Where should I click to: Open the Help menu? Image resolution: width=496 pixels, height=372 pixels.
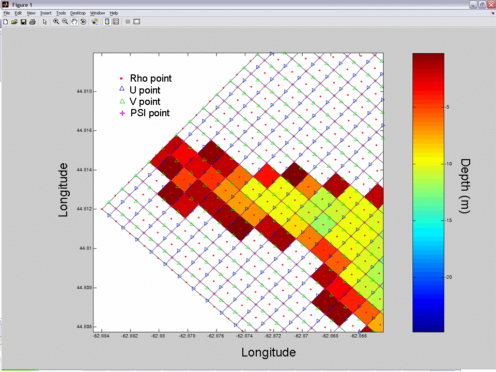pyautogui.click(x=114, y=13)
